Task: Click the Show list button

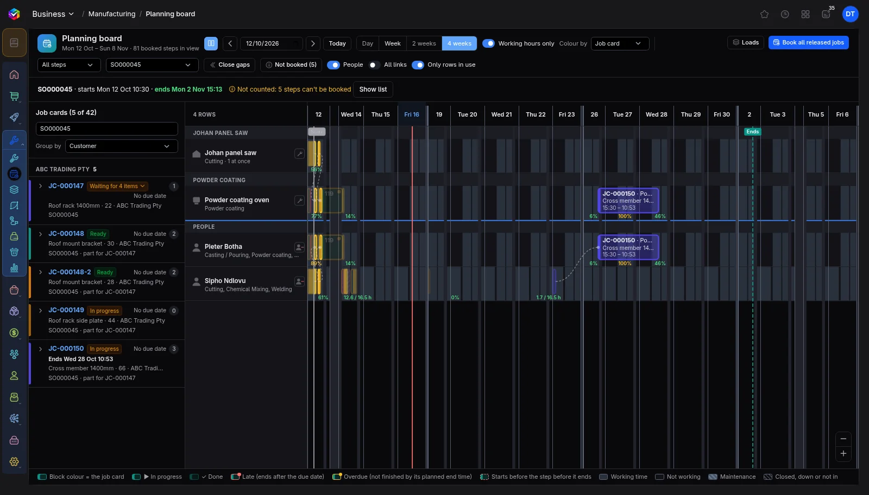Action: [x=373, y=89]
